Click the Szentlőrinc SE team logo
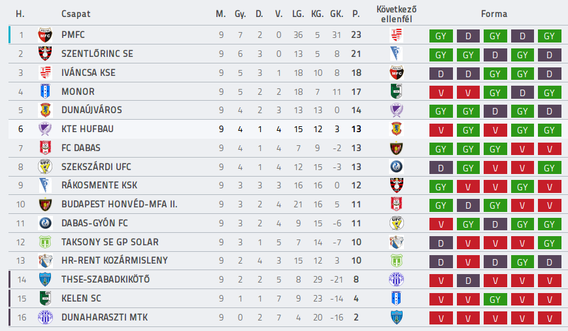Screen dimensions: 568x331 point(45,54)
